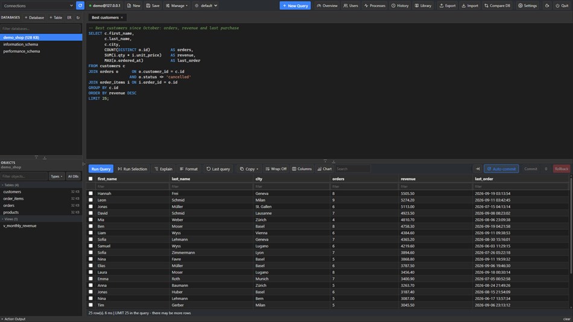Check the row for Mia Weber
The width and height of the screenshot is (573, 322).
(90, 220)
